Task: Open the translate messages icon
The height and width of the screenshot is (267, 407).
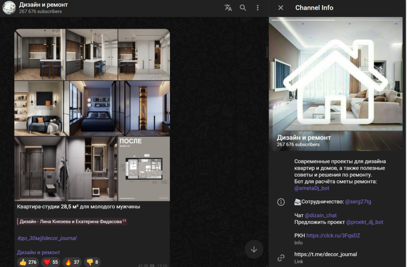Action: click(x=228, y=8)
